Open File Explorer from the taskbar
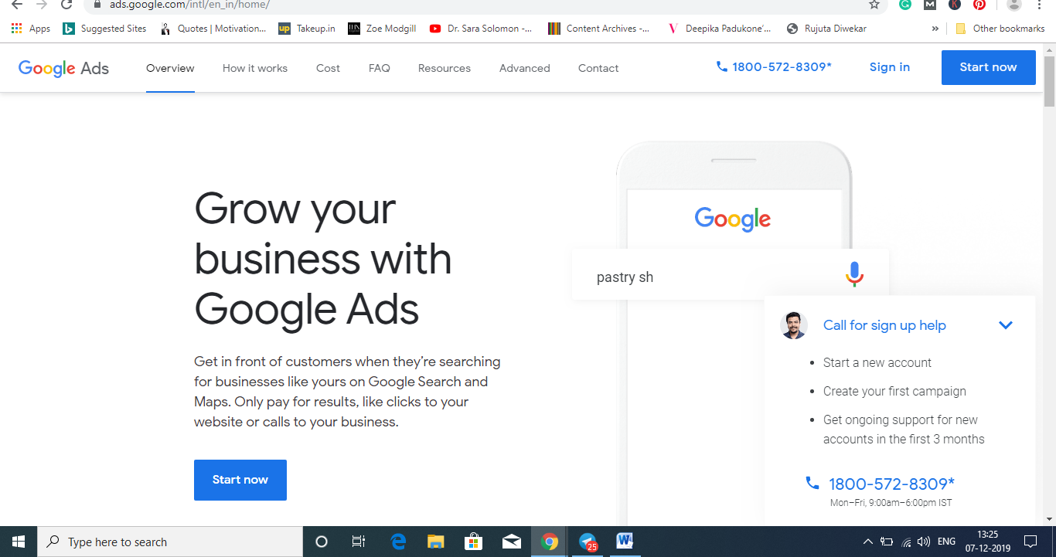Viewport: 1056px width, 557px height. [x=436, y=542]
